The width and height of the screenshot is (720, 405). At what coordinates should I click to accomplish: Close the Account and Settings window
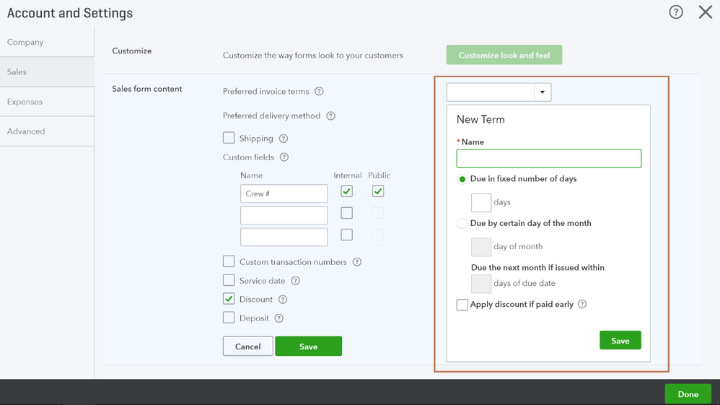pos(705,12)
